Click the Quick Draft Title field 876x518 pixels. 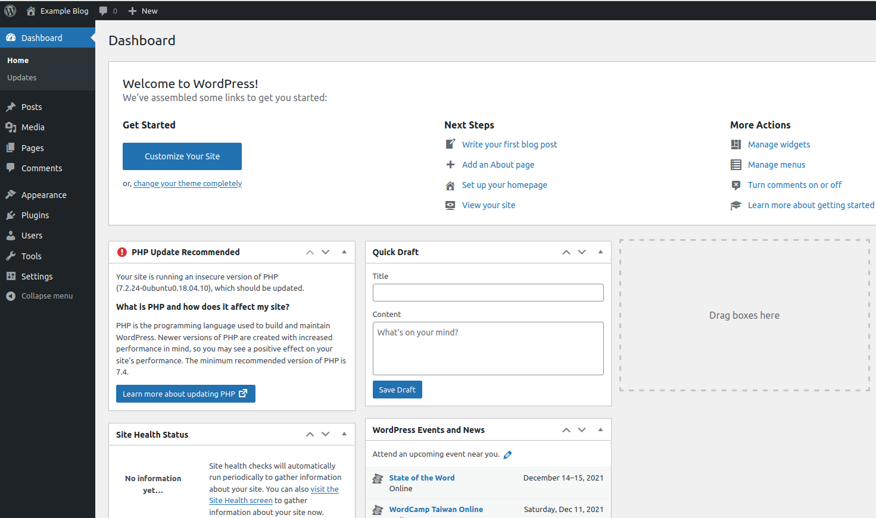tap(488, 293)
